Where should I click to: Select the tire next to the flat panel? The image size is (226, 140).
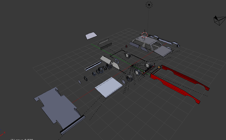point(129,78)
